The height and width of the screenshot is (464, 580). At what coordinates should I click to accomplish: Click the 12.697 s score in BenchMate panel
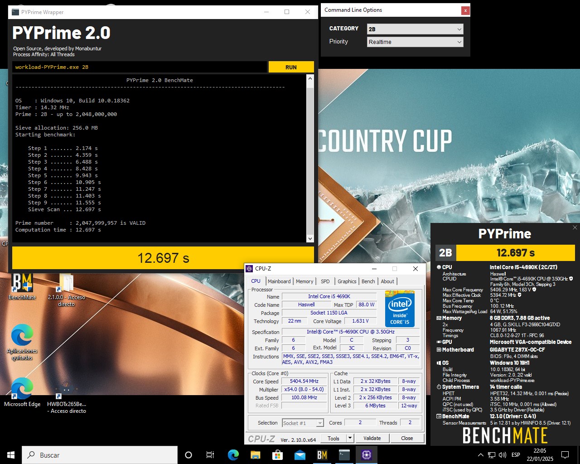click(516, 253)
